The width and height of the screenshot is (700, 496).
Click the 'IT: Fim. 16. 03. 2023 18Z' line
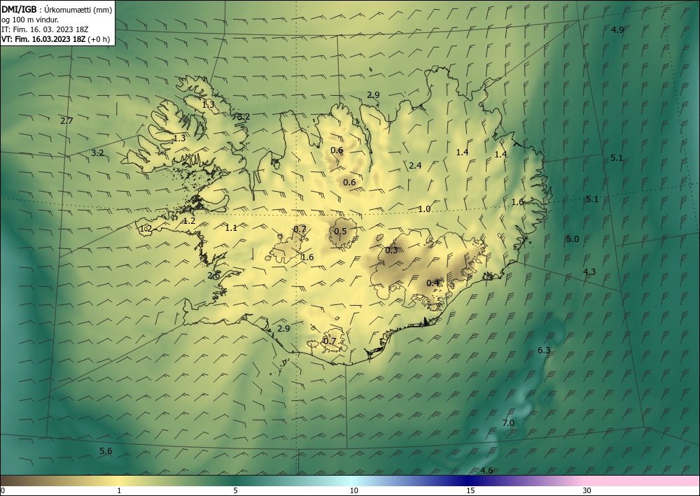point(45,29)
